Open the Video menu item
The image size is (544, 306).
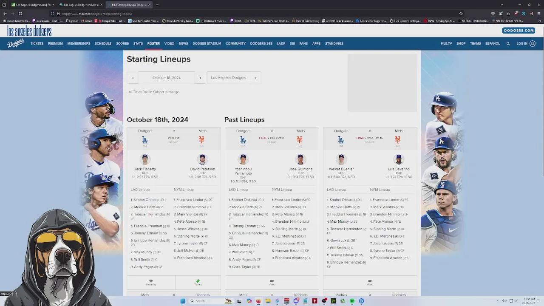coord(169,43)
